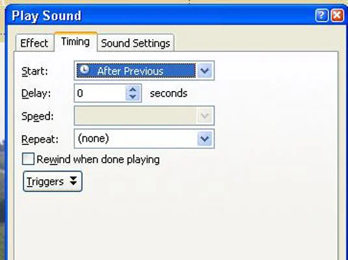Expand the Repeat dropdown arrow
The height and width of the screenshot is (260, 348).
(x=204, y=138)
